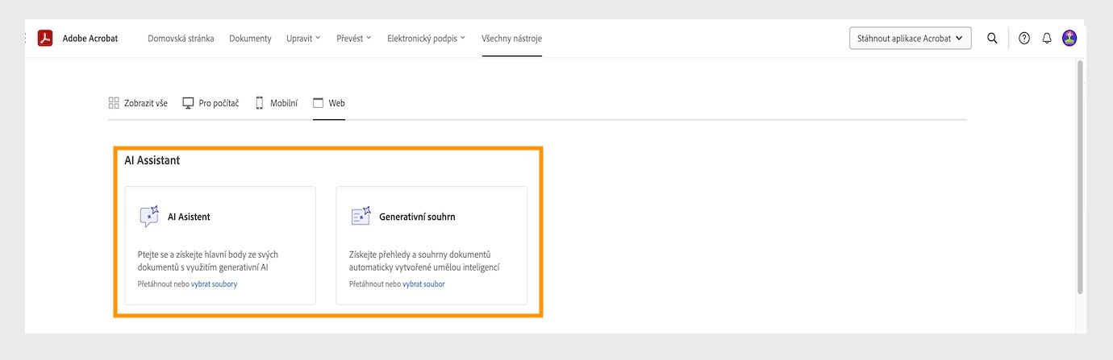This screenshot has width=1113, height=360.
Task: Open the Stáhnout aplikace Acrobat dropdown
Action: [910, 38]
